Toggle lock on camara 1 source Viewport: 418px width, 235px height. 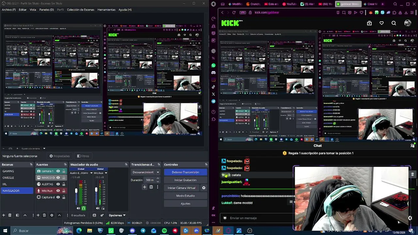coord(64,171)
